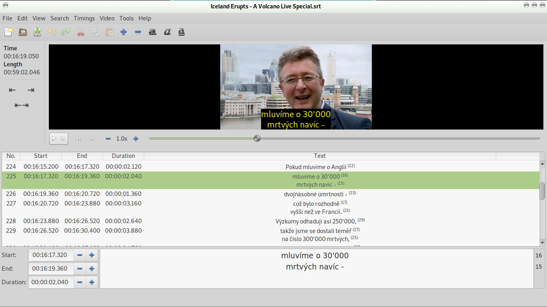The width and height of the screenshot is (547, 307).
Task: Cut selection using scissors icon
Action: pyautogui.click(x=80, y=32)
